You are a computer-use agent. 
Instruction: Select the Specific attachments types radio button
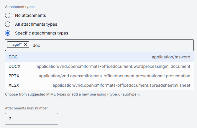coord(8,33)
